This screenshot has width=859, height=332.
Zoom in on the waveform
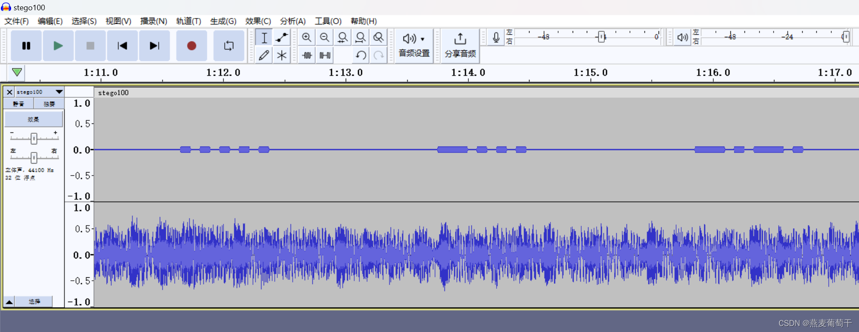point(306,38)
